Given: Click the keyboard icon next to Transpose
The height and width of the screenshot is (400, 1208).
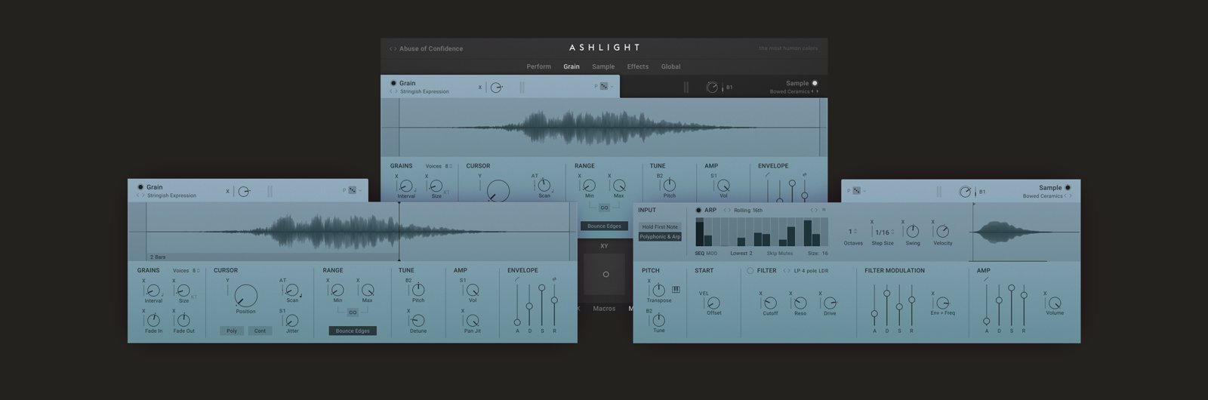Looking at the screenshot, I should 676,289.
